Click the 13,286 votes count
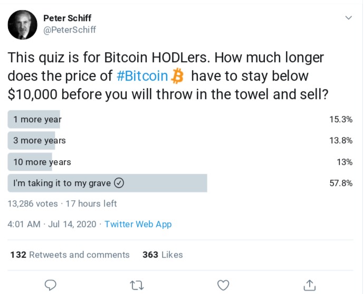The image size is (364, 294). click(x=32, y=203)
